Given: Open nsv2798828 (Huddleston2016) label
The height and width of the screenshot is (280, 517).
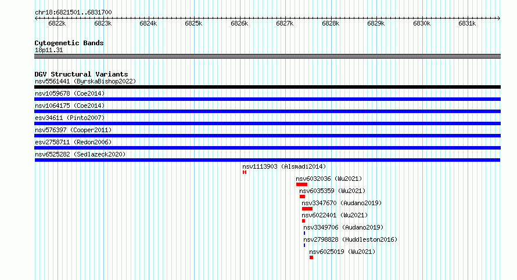Looking at the screenshot, I should [350, 239].
